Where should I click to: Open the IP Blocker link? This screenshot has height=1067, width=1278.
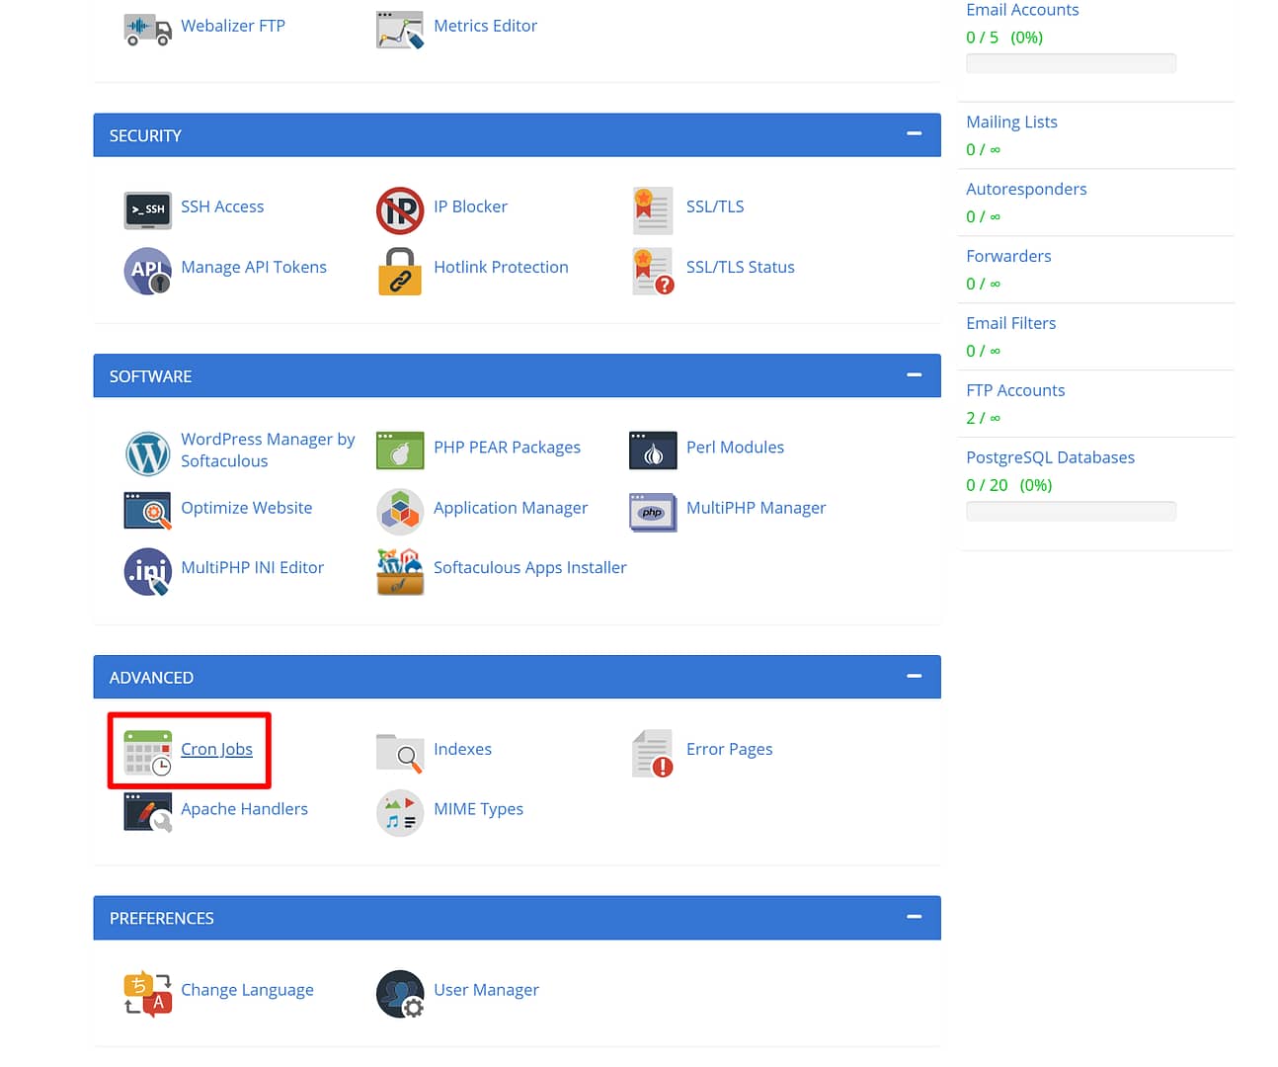click(470, 206)
